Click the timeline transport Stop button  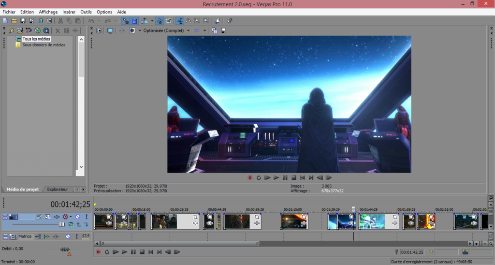(x=142, y=252)
